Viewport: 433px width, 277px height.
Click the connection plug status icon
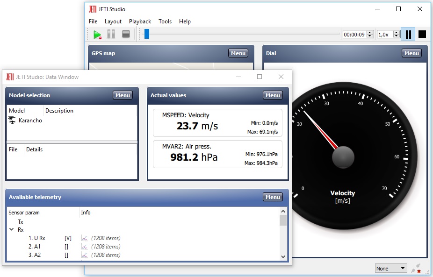coord(416,268)
